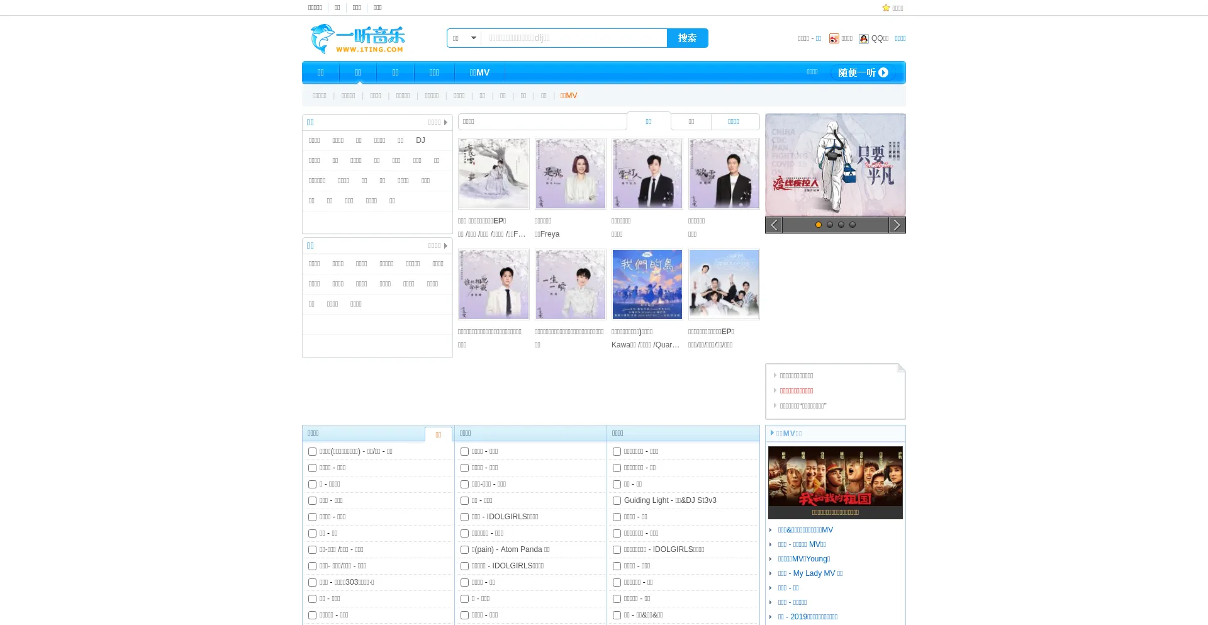
Task: Click the Weibo login icon
Action: click(x=834, y=38)
